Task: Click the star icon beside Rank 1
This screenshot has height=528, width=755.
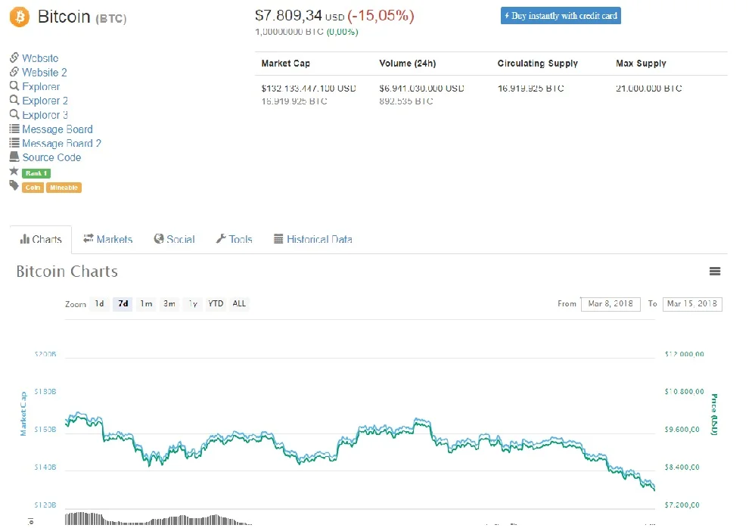Action: (14, 172)
